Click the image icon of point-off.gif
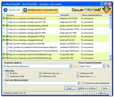Screen dimensions: 114x97 tap(7, 36)
